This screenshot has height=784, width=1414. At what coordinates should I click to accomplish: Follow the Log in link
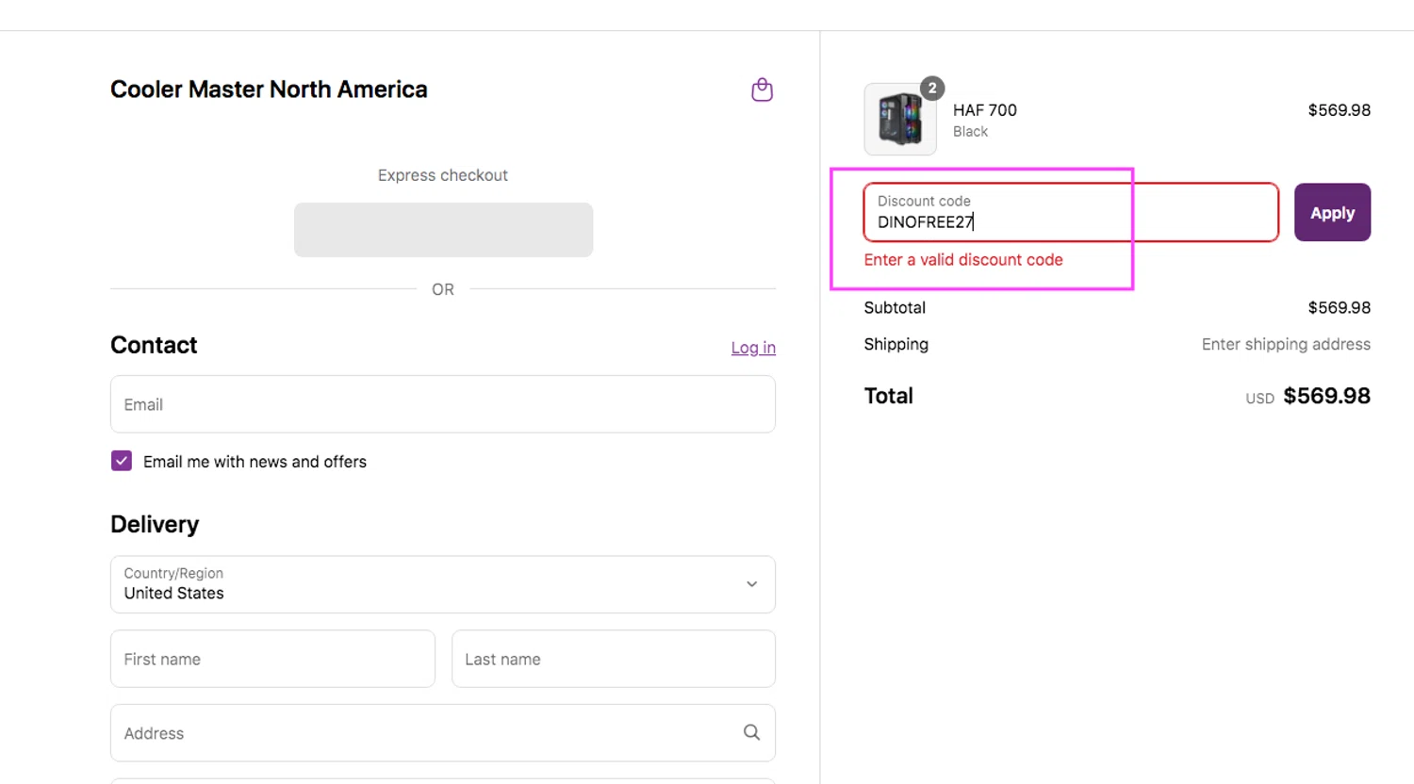coord(753,348)
